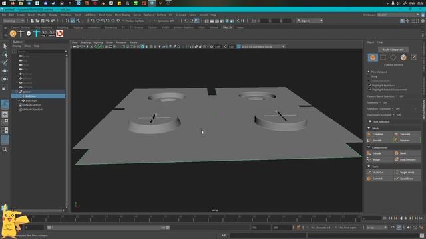Click the Sign In button
The height and width of the screenshot is (239, 426).
pos(310,21)
